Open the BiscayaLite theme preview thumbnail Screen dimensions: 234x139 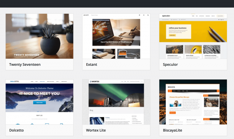[x=193, y=102]
